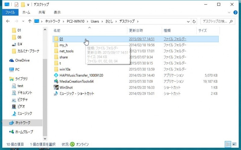
Task: Click the Users breadcrumb segment
Action: tap(95, 21)
